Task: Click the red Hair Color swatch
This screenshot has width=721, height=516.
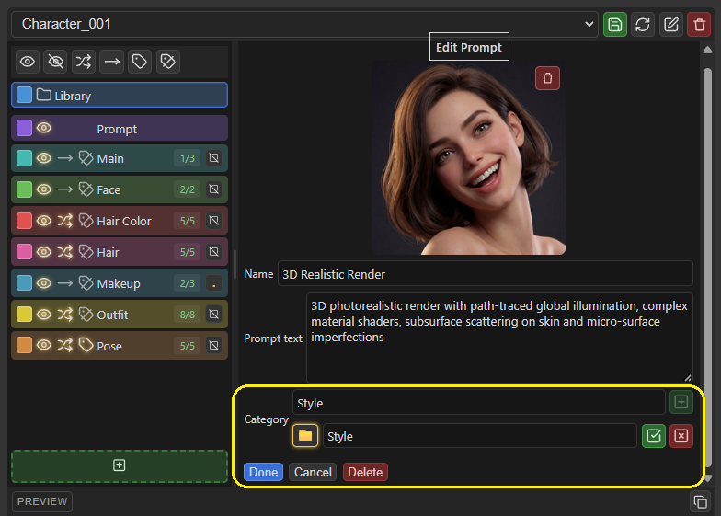Action: [24, 221]
